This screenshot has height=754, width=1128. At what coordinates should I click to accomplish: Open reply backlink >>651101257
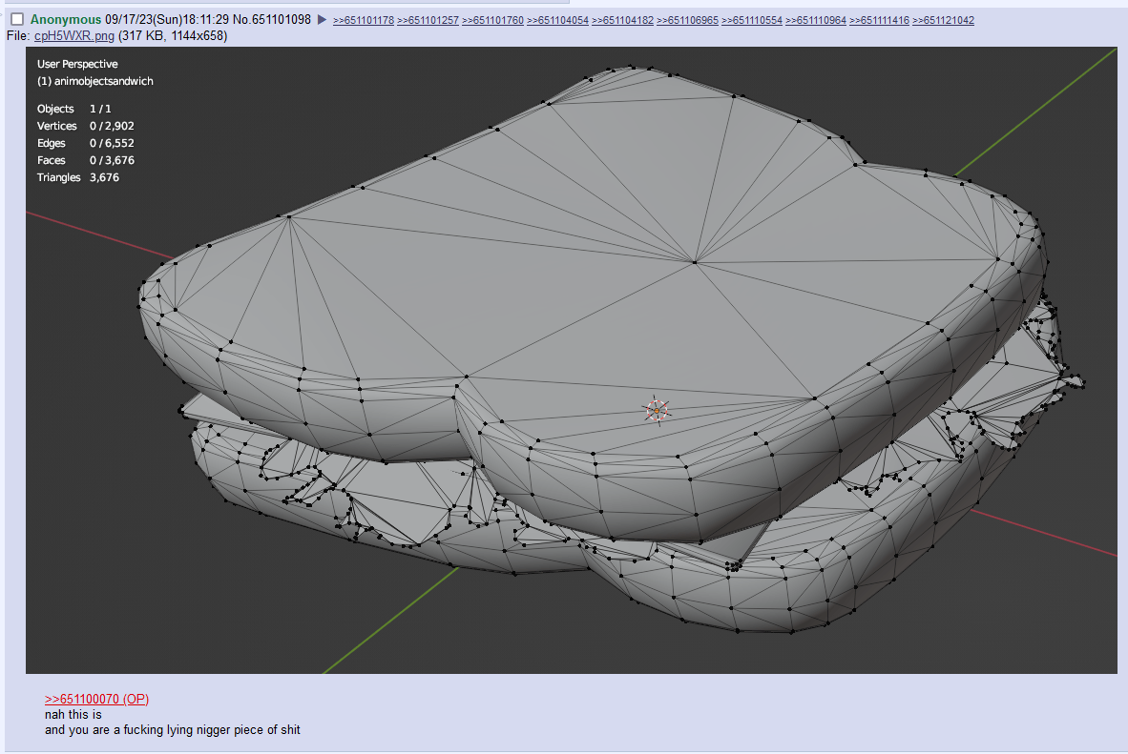428,21
